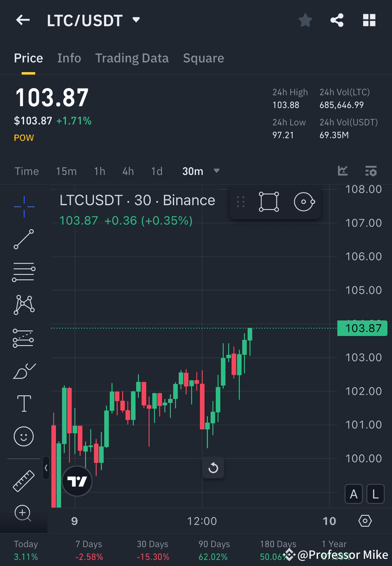Image resolution: width=392 pixels, height=566 pixels.
Task: Select the brush drawing tool
Action: tap(24, 371)
